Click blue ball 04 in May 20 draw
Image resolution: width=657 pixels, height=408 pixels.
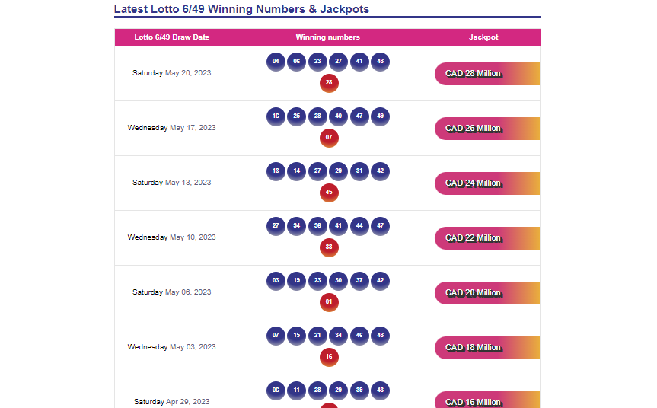[276, 62]
